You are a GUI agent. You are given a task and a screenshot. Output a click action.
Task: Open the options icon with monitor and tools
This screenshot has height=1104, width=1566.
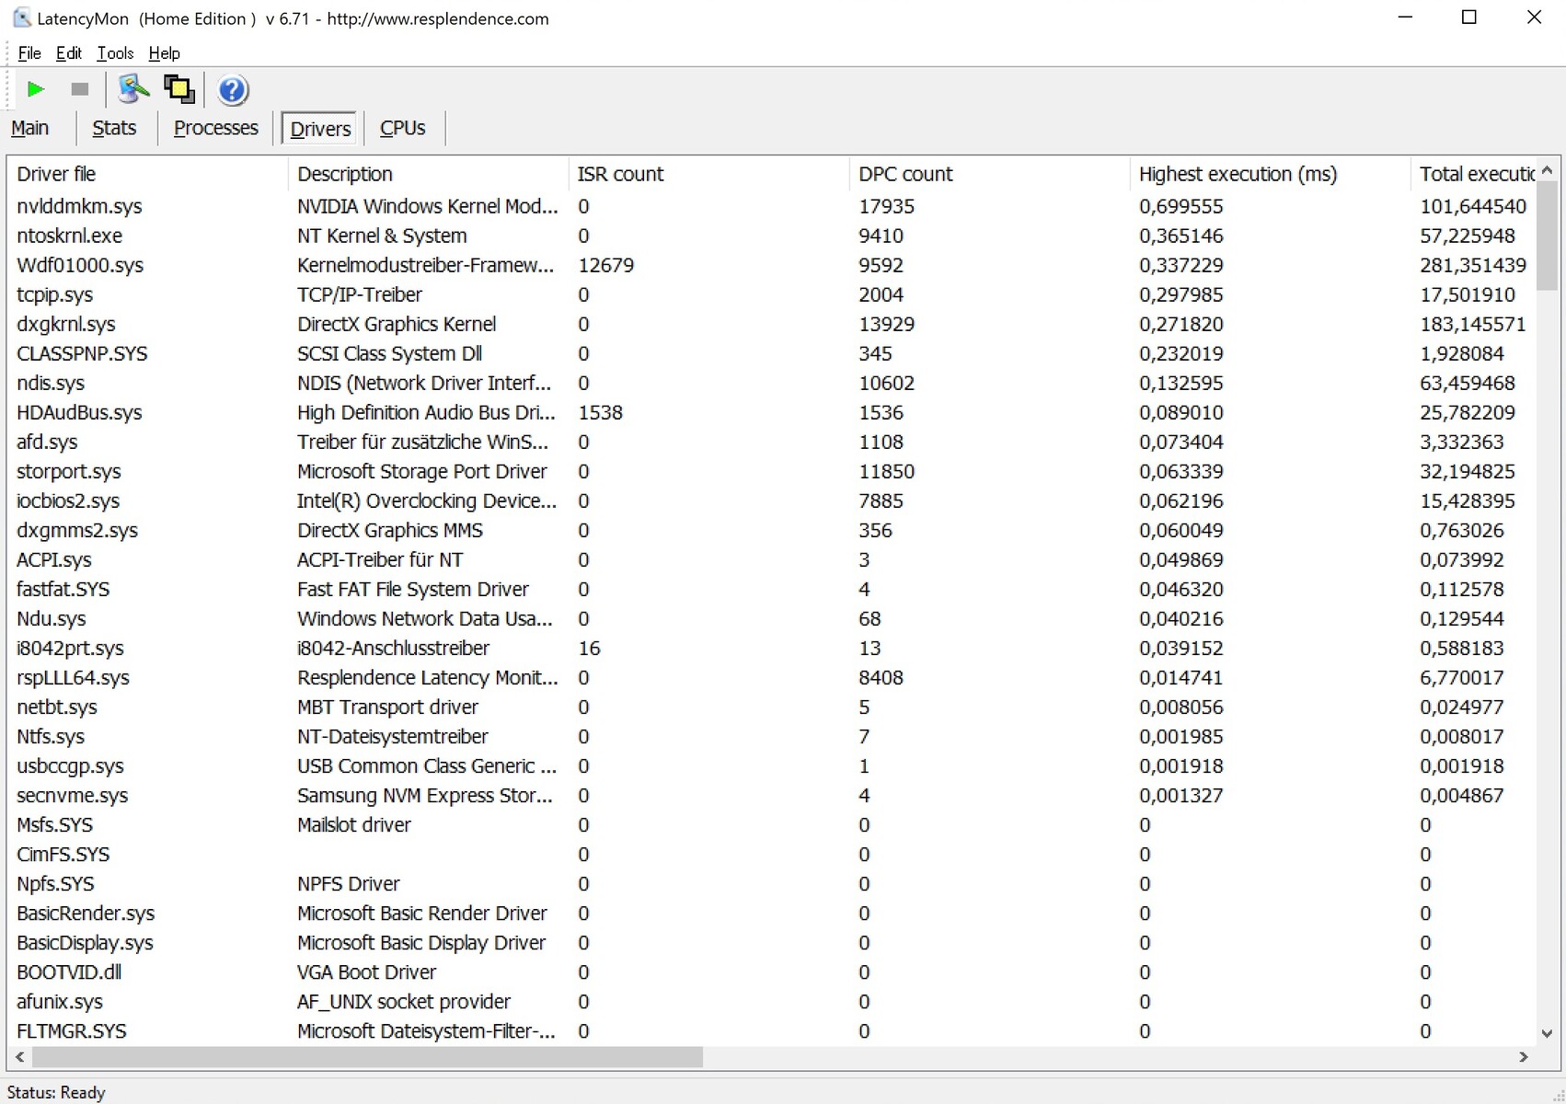[x=133, y=89]
